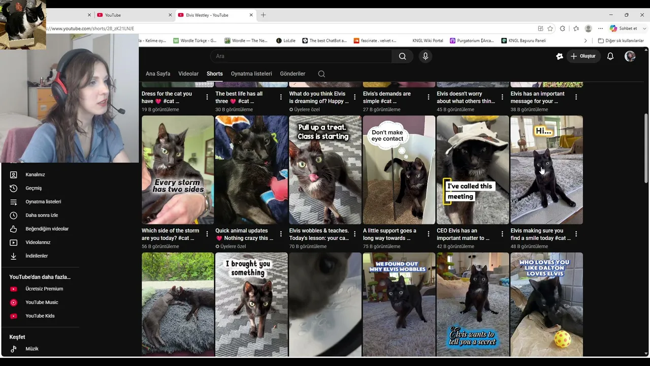Play the 'I brought you something' short
The width and height of the screenshot is (650, 366).
tap(251, 304)
